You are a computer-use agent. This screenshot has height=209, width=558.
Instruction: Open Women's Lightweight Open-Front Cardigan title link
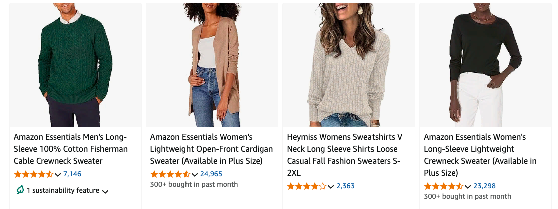211,149
